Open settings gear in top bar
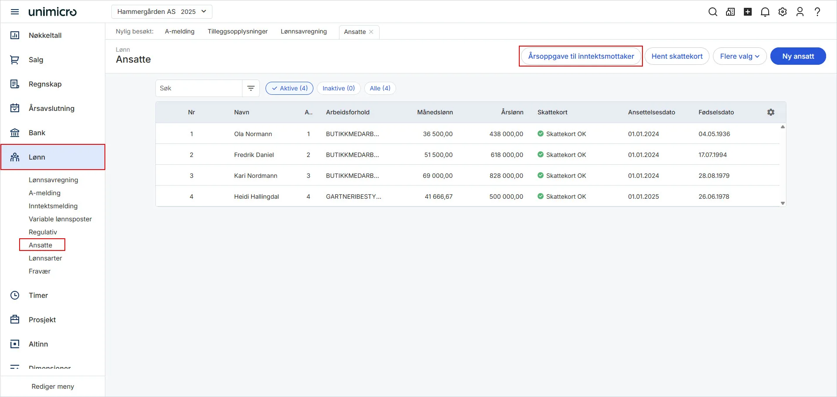The height and width of the screenshot is (397, 837). (782, 12)
